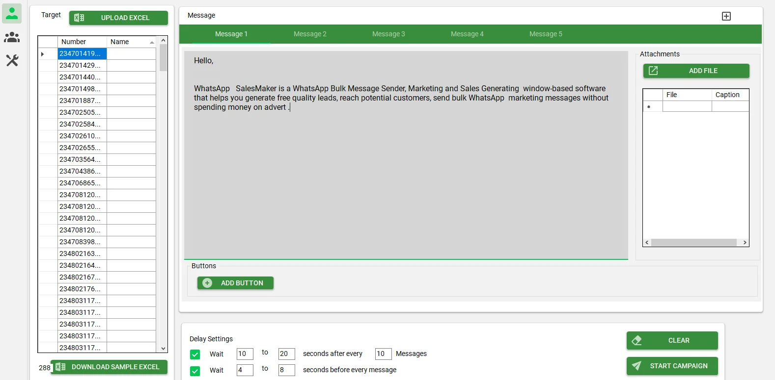Click the Clear eraser icon
This screenshot has height=380, width=775.
pyautogui.click(x=637, y=340)
